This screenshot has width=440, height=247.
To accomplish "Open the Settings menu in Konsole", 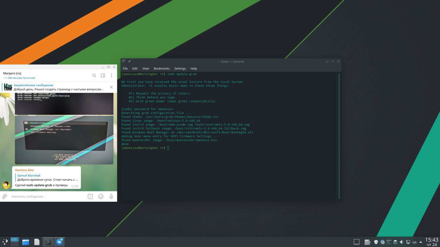I will pos(180,68).
